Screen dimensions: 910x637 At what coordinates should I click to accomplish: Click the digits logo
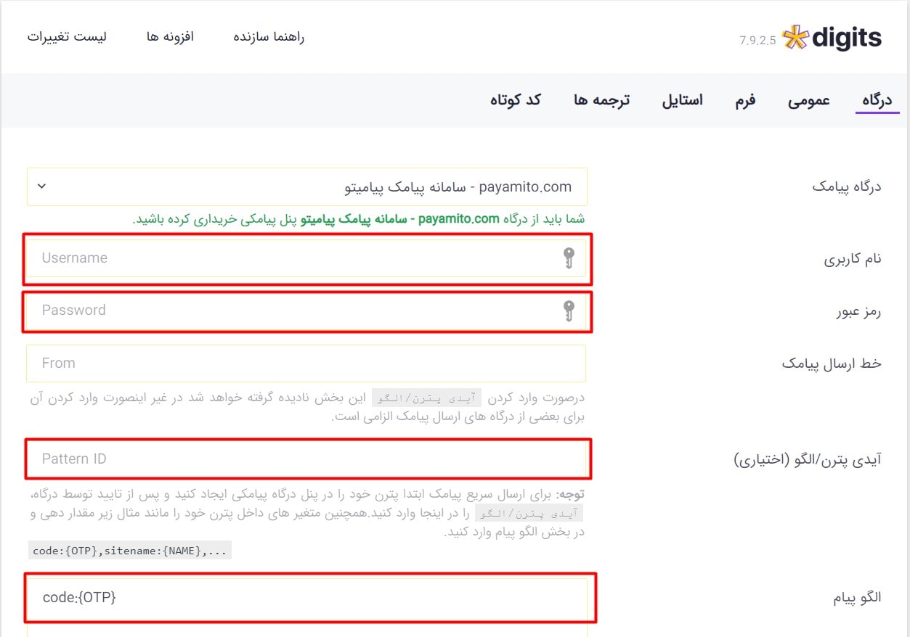pos(832,38)
